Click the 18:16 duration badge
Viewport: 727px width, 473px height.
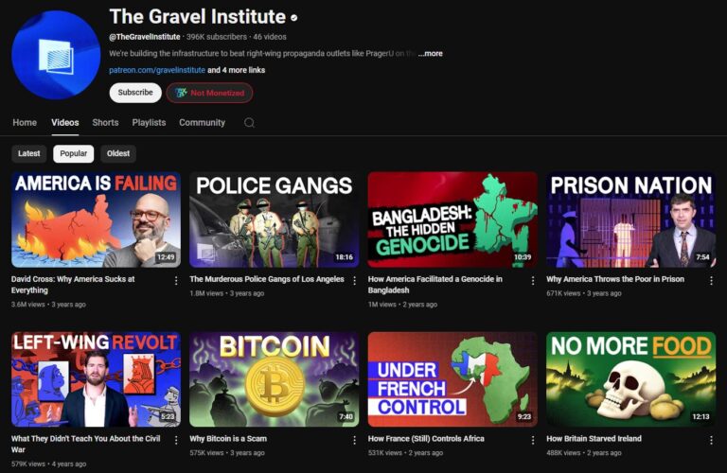344,257
